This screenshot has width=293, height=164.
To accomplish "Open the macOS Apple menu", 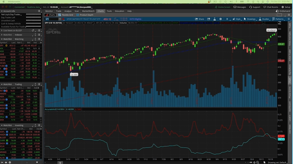I will click(3, 2).
